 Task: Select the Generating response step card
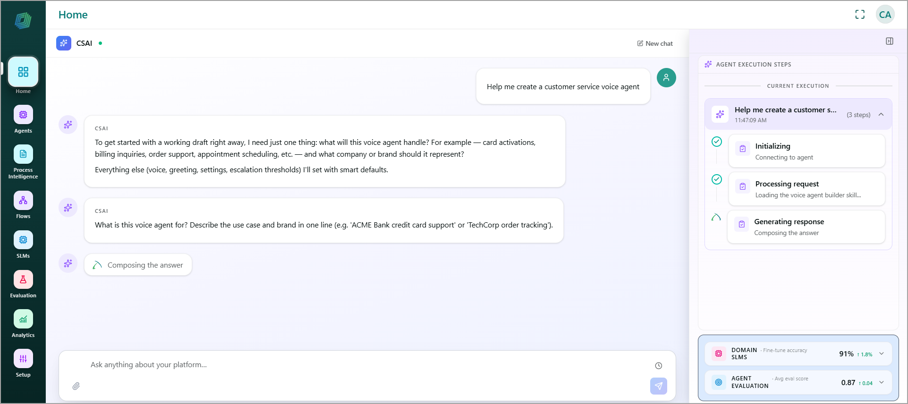(x=806, y=227)
